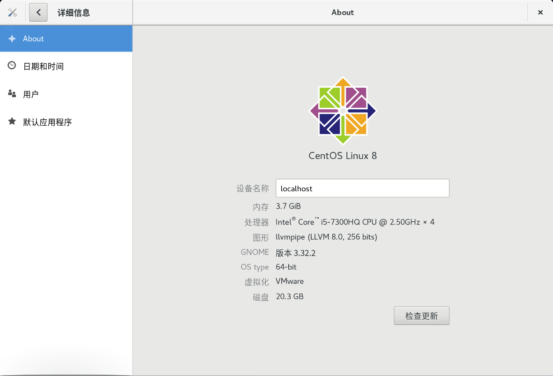Click the About sparkle icon in sidebar
This screenshot has width=553, height=376.
point(12,38)
